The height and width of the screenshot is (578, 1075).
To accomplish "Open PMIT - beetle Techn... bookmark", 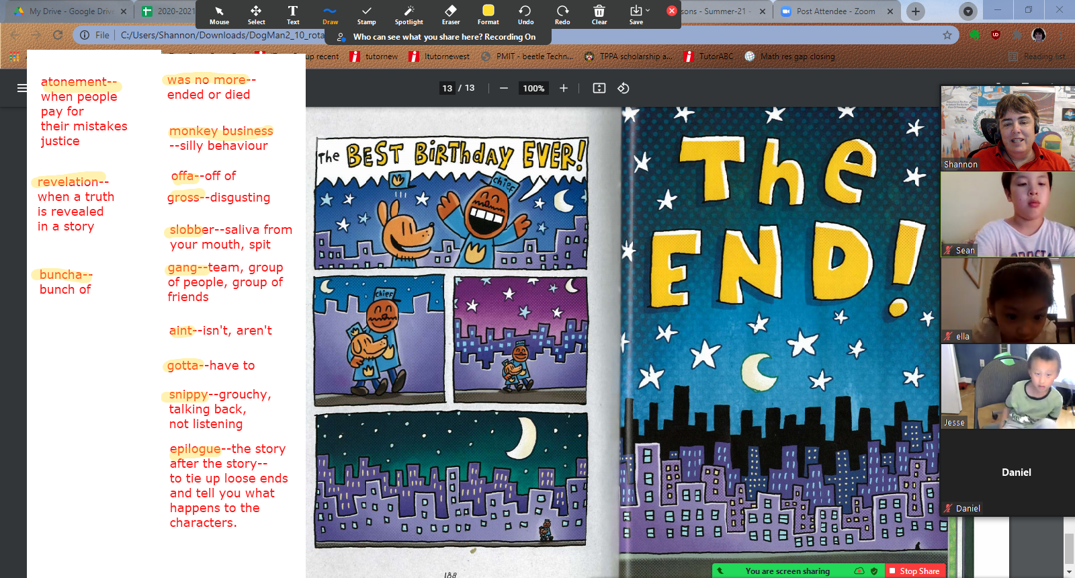I will pos(527,56).
